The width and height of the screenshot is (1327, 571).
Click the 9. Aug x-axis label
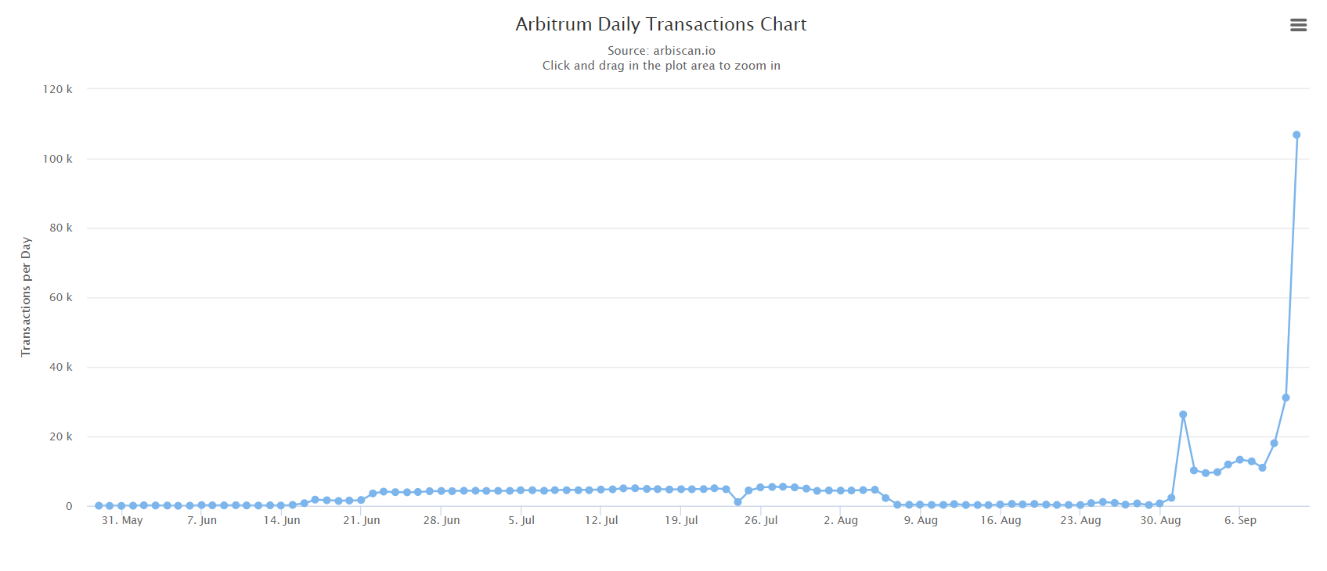pos(921,520)
